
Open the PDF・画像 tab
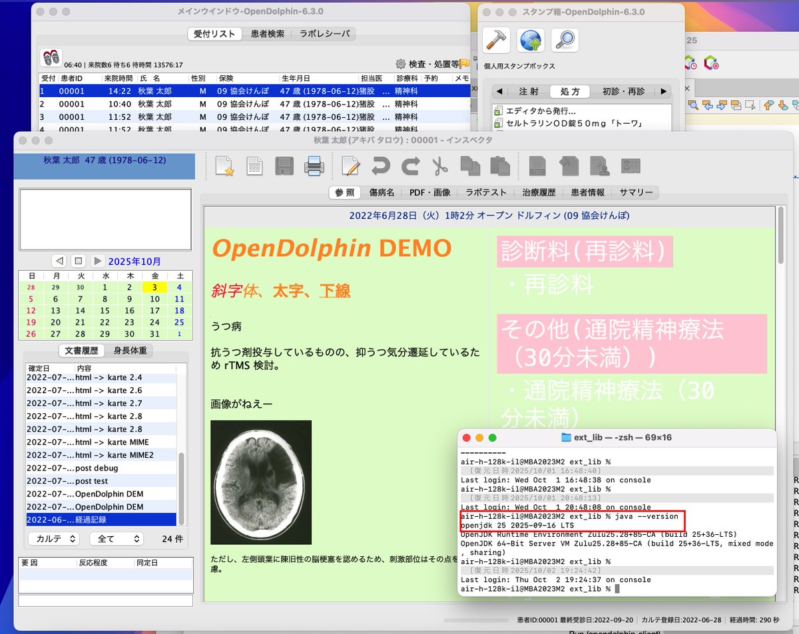429,192
